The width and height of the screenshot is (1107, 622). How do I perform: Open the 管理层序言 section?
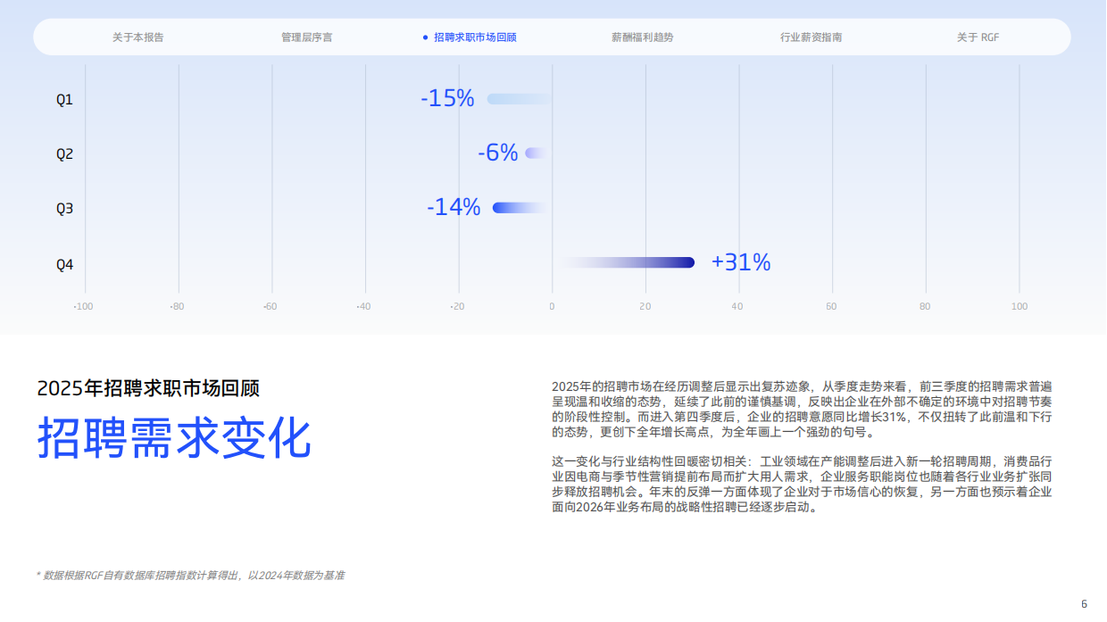coord(306,37)
